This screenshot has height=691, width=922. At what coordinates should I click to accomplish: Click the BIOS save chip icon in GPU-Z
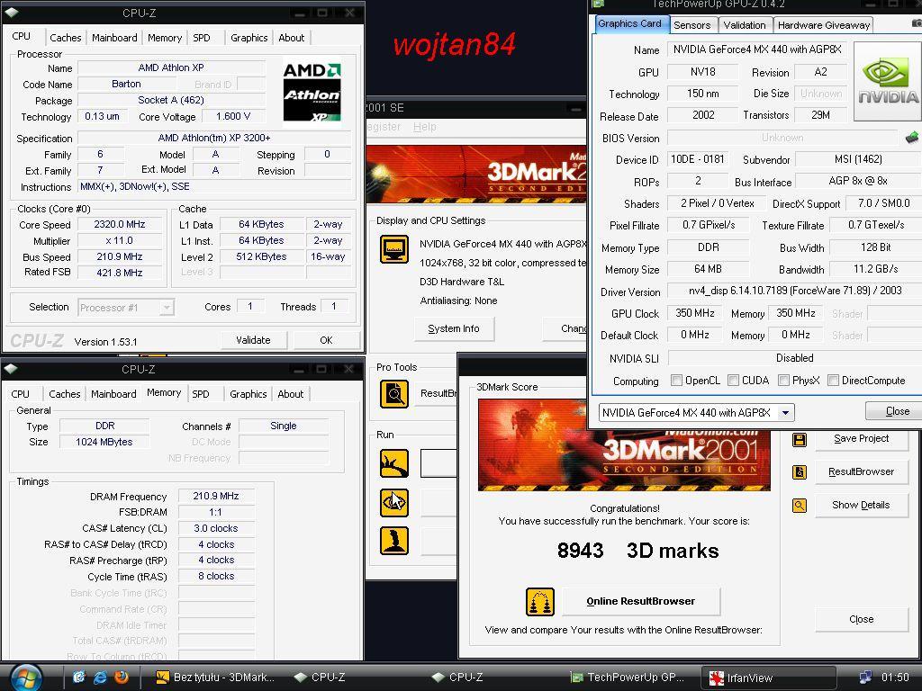click(x=911, y=138)
